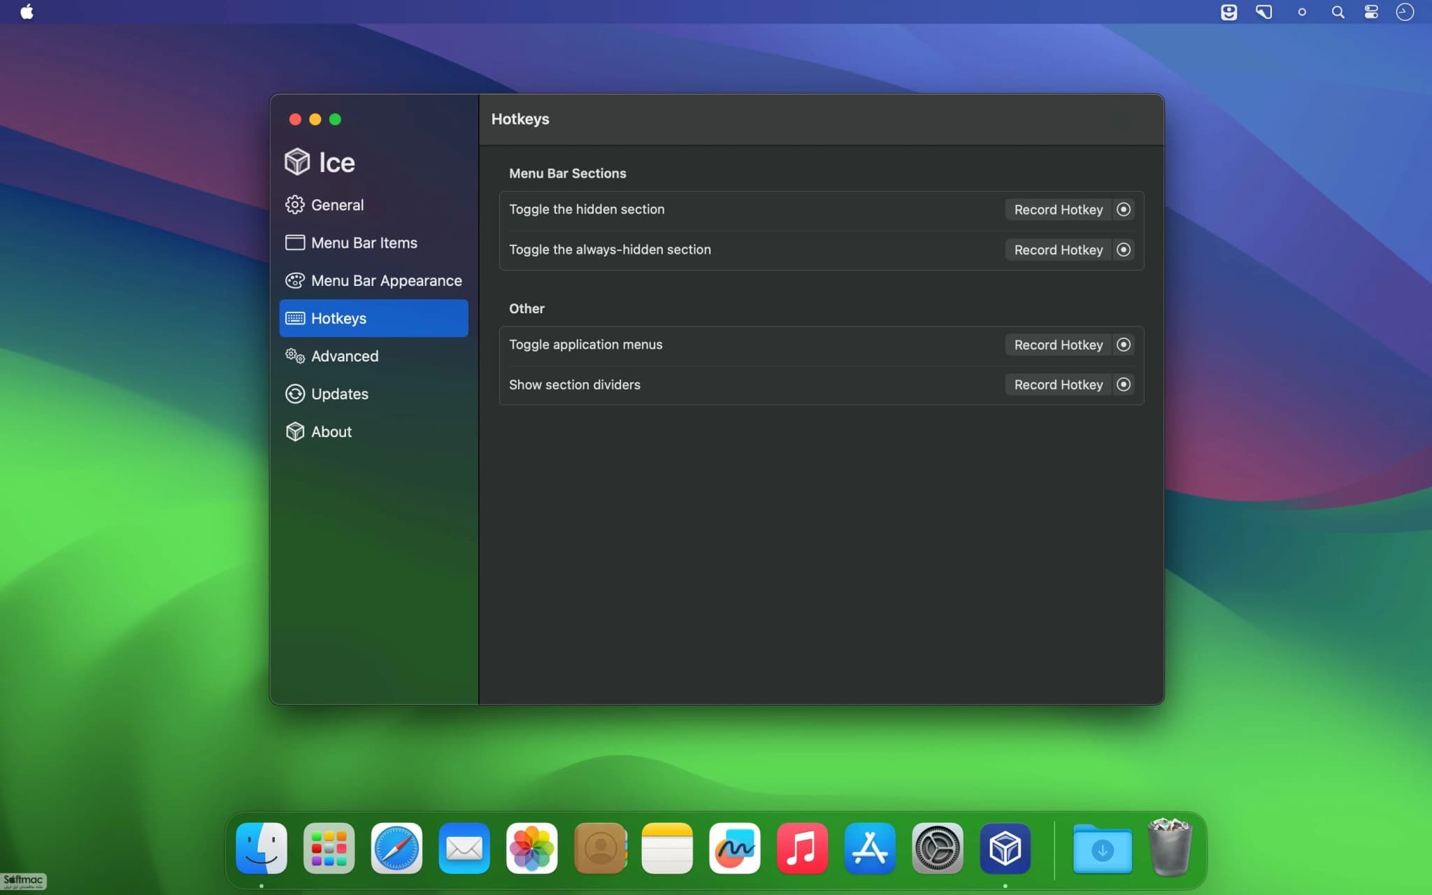This screenshot has height=895, width=1432.
Task: Open the Apple menu
Action: (x=27, y=12)
